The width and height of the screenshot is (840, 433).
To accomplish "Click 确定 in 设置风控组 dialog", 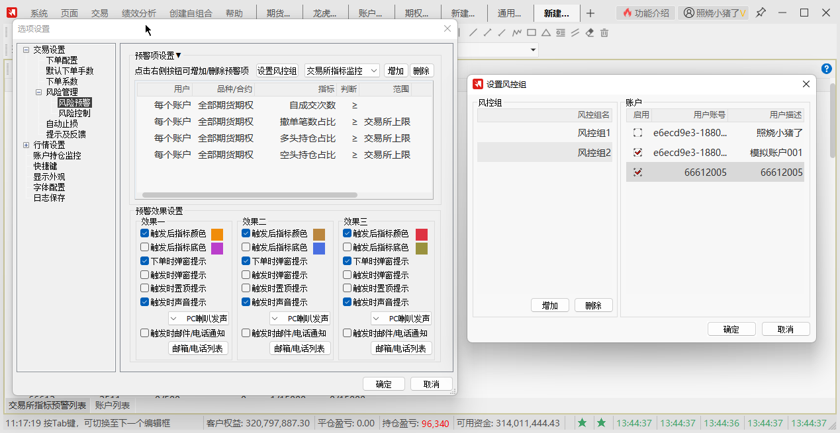I will point(731,329).
